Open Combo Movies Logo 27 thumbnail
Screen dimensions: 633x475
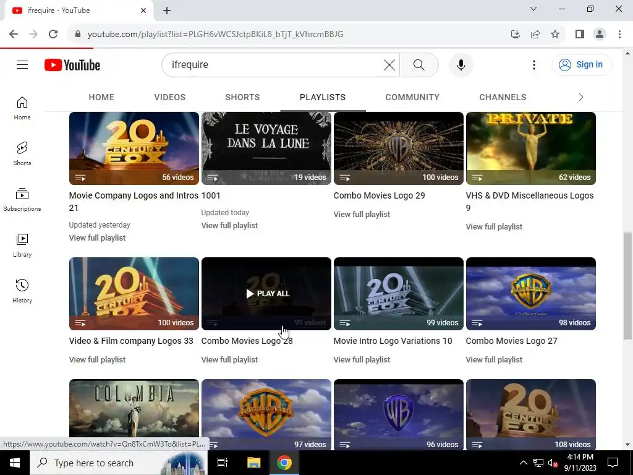tap(531, 294)
